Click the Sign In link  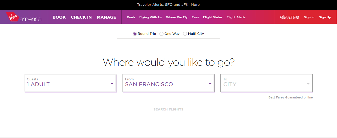tap(309, 17)
